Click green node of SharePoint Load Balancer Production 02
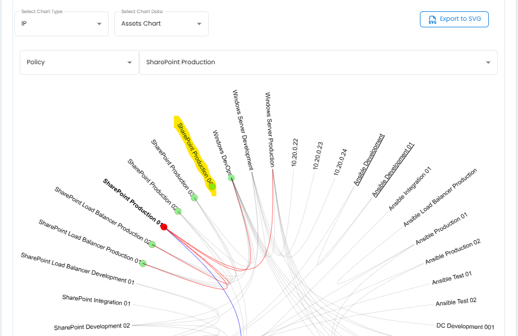 click(152, 244)
